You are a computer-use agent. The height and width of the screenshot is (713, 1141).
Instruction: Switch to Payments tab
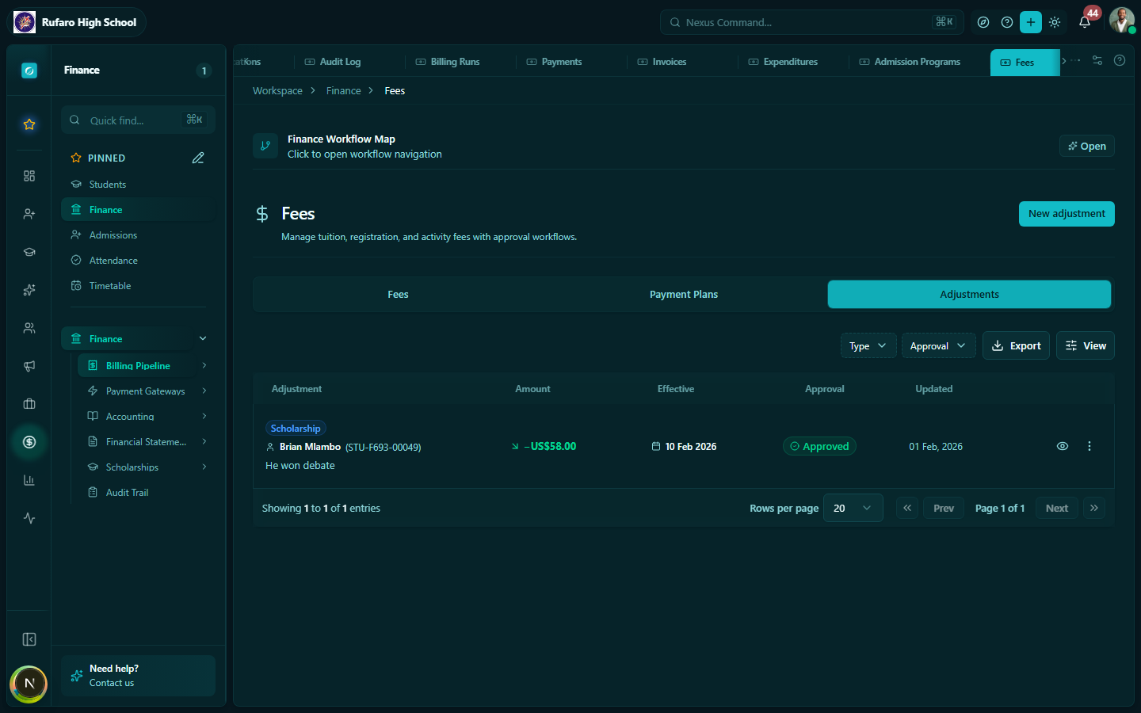[554, 62]
